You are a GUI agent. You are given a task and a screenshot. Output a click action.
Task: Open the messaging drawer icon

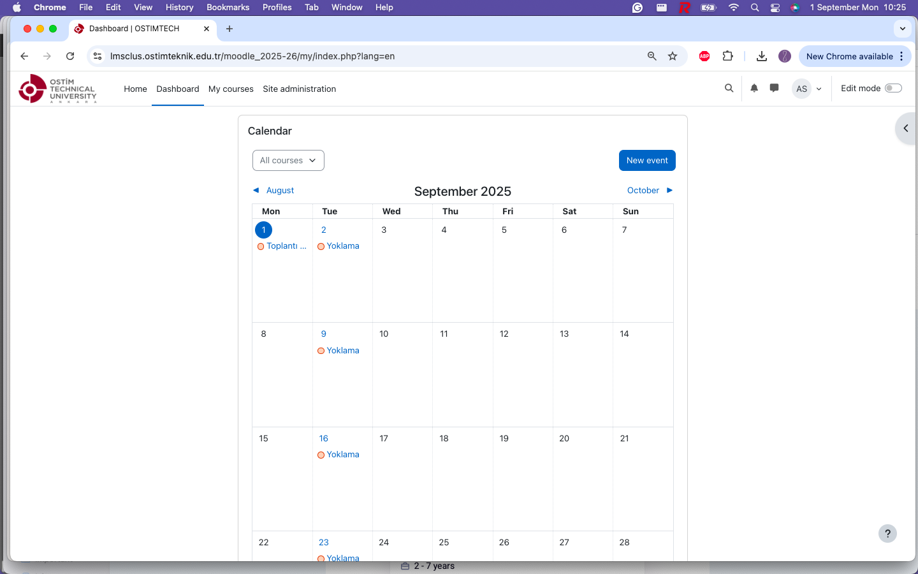click(x=774, y=88)
